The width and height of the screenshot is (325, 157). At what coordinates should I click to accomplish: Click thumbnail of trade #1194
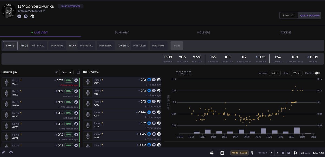point(88,93)
